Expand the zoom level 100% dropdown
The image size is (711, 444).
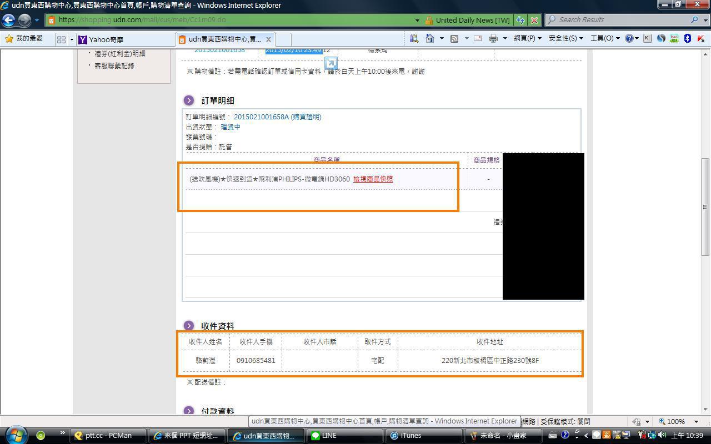click(696, 422)
